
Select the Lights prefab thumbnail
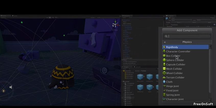pos(150,87)
